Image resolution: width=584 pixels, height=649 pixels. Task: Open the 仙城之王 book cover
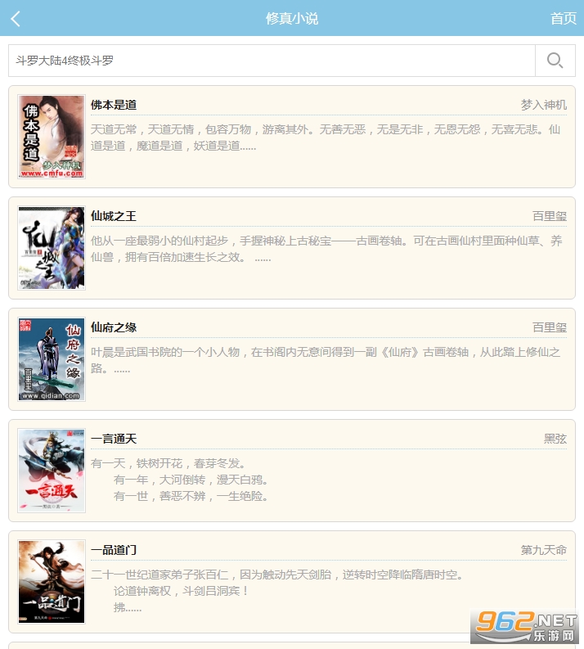coord(52,248)
